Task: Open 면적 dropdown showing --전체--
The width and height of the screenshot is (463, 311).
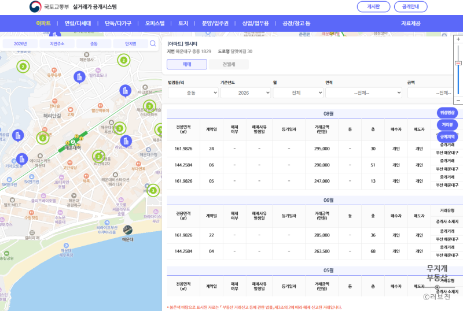Action: click(x=364, y=92)
